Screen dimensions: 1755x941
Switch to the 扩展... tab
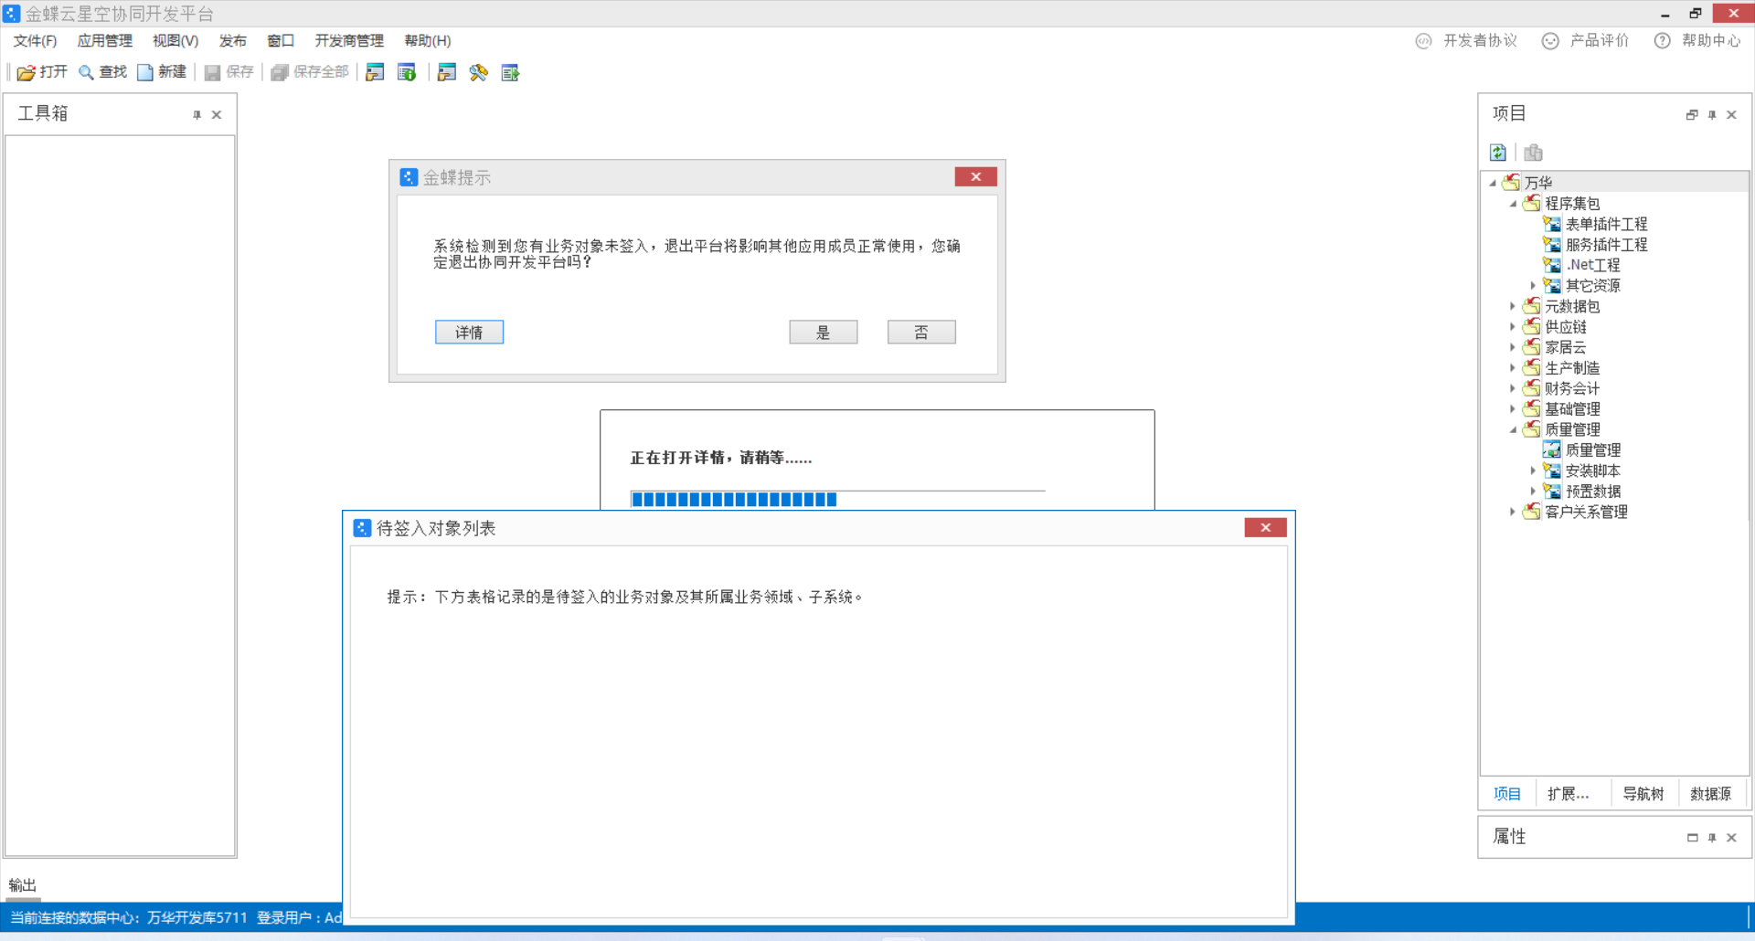(x=1569, y=794)
